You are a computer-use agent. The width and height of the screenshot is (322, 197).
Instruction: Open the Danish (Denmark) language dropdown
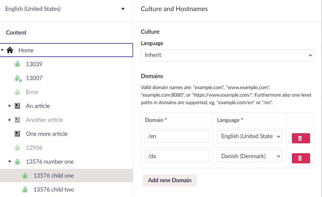pyautogui.click(x=250, y=156)
